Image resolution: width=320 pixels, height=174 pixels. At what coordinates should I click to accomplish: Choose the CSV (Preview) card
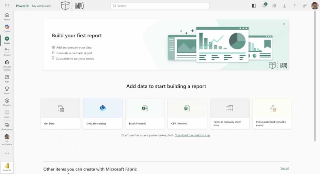click(x=187, y=114)
